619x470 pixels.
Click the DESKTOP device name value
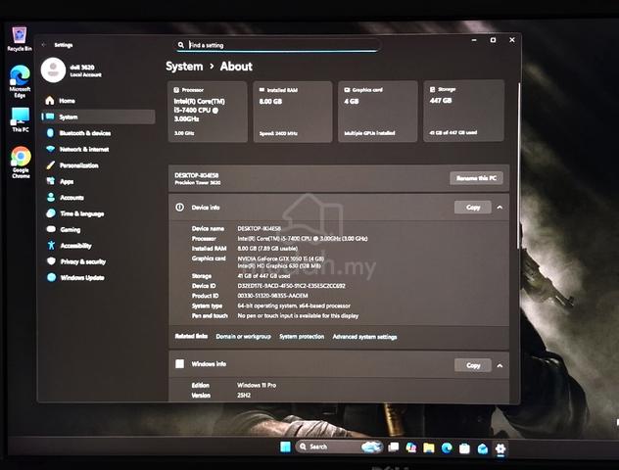(260, 228)
